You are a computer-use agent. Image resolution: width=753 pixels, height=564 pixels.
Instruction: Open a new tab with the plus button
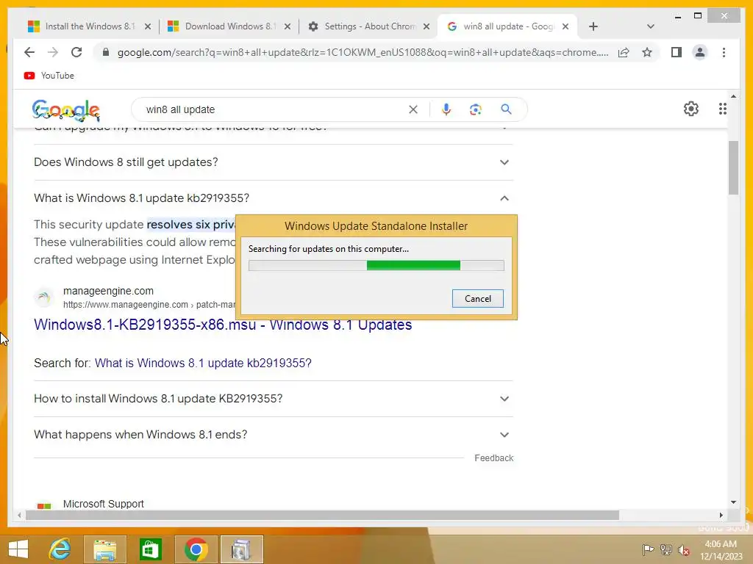(593, 26)
